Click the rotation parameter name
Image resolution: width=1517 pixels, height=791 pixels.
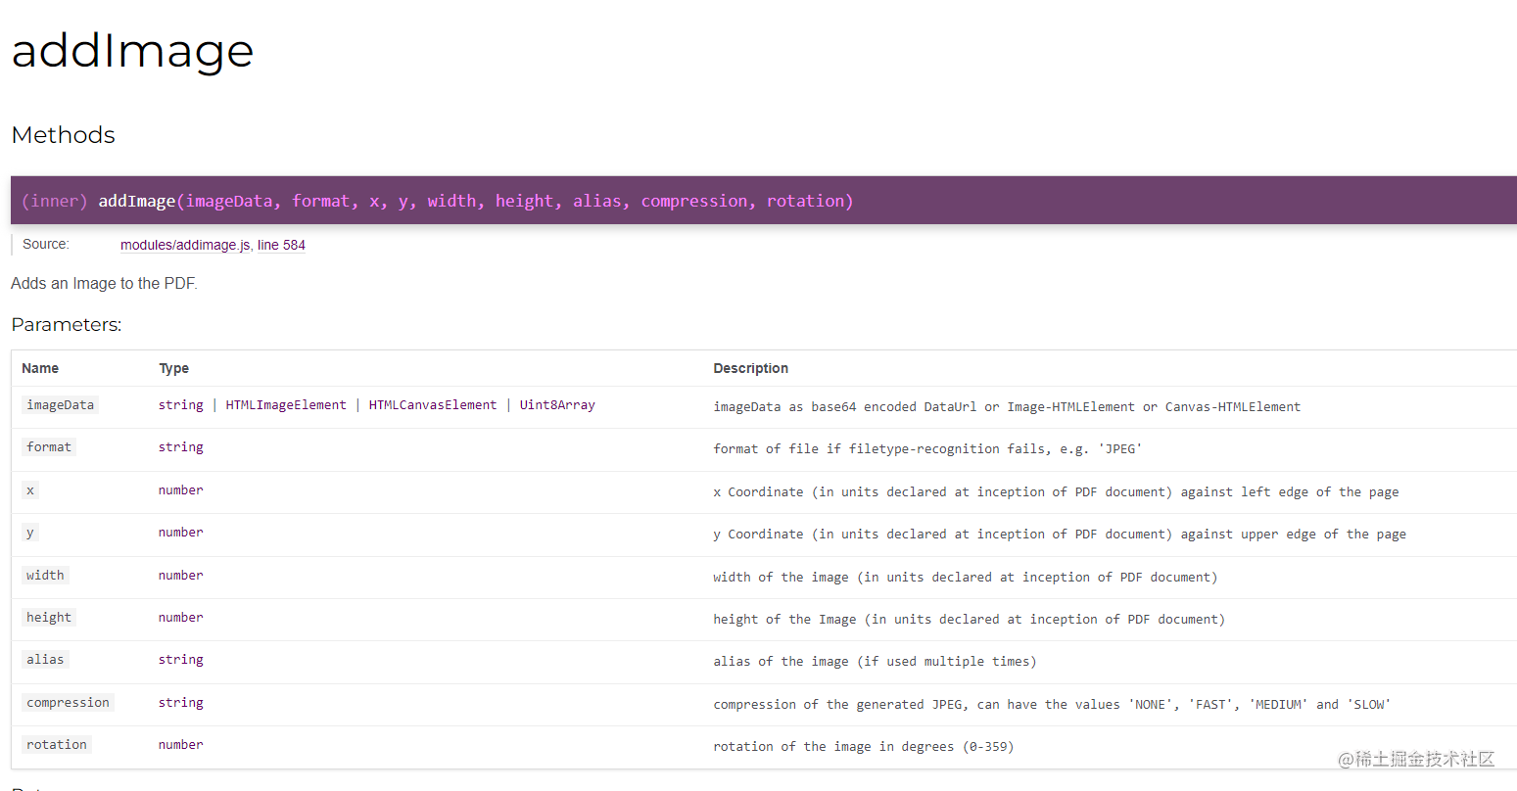[56, 744]
